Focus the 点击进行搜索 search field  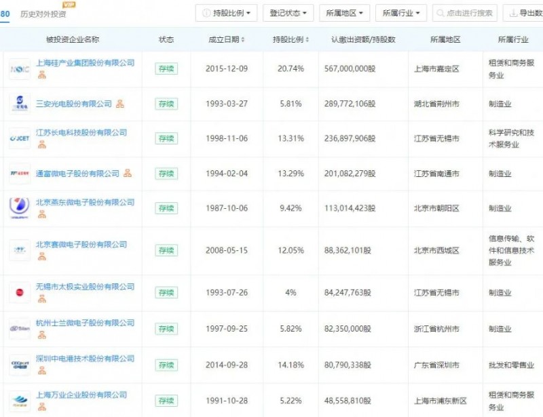coord(465,13)
